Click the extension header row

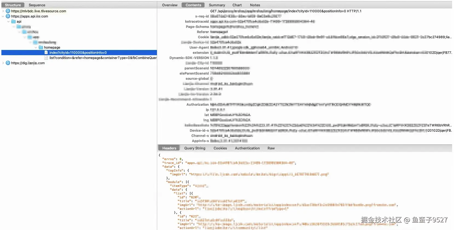pyautogui.click(x=305, y=53)
